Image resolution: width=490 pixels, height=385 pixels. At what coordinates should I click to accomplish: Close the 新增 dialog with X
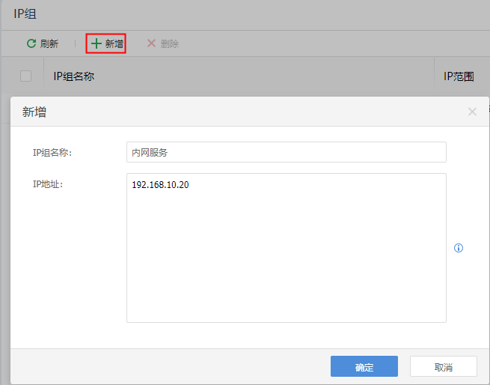click(x=472, y=112)
